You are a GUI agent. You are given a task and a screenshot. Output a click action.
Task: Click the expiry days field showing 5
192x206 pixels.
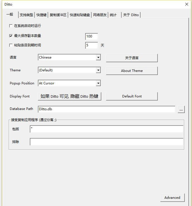tap(92, 45)
